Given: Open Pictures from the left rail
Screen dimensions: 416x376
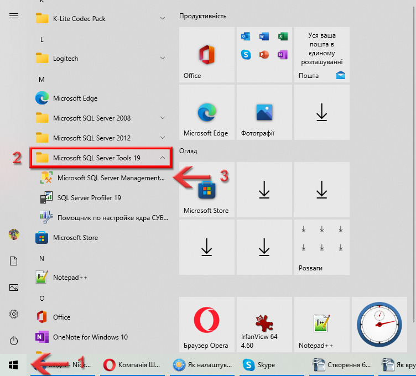Looking at the screenshot, I should click(14, 288).
